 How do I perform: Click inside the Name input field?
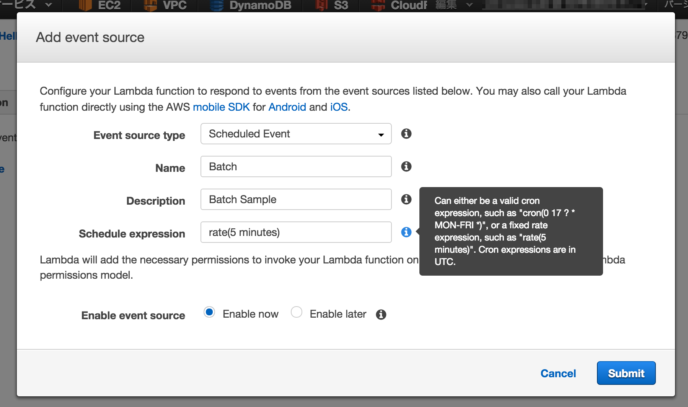[x=295, y=166]
